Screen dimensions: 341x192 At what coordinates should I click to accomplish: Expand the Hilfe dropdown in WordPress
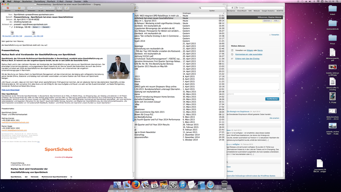click(x=276, y=21)
